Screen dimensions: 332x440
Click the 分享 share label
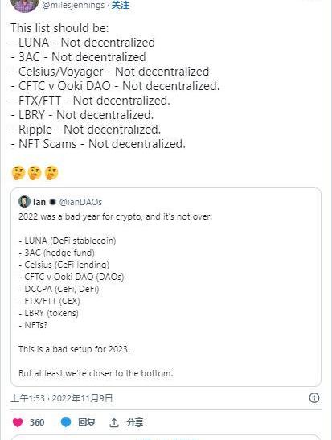(134, 422)
